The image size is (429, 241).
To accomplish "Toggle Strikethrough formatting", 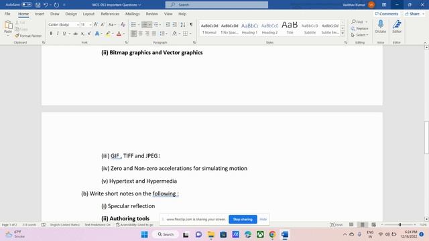I will [76, 33].
